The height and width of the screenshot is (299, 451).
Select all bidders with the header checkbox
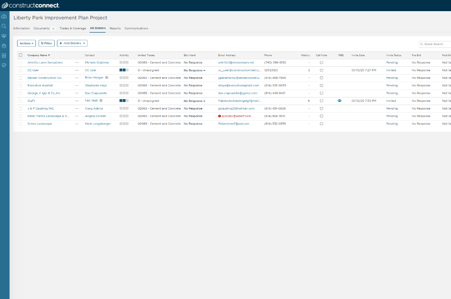pyautogui.click(x=20, y=55)
